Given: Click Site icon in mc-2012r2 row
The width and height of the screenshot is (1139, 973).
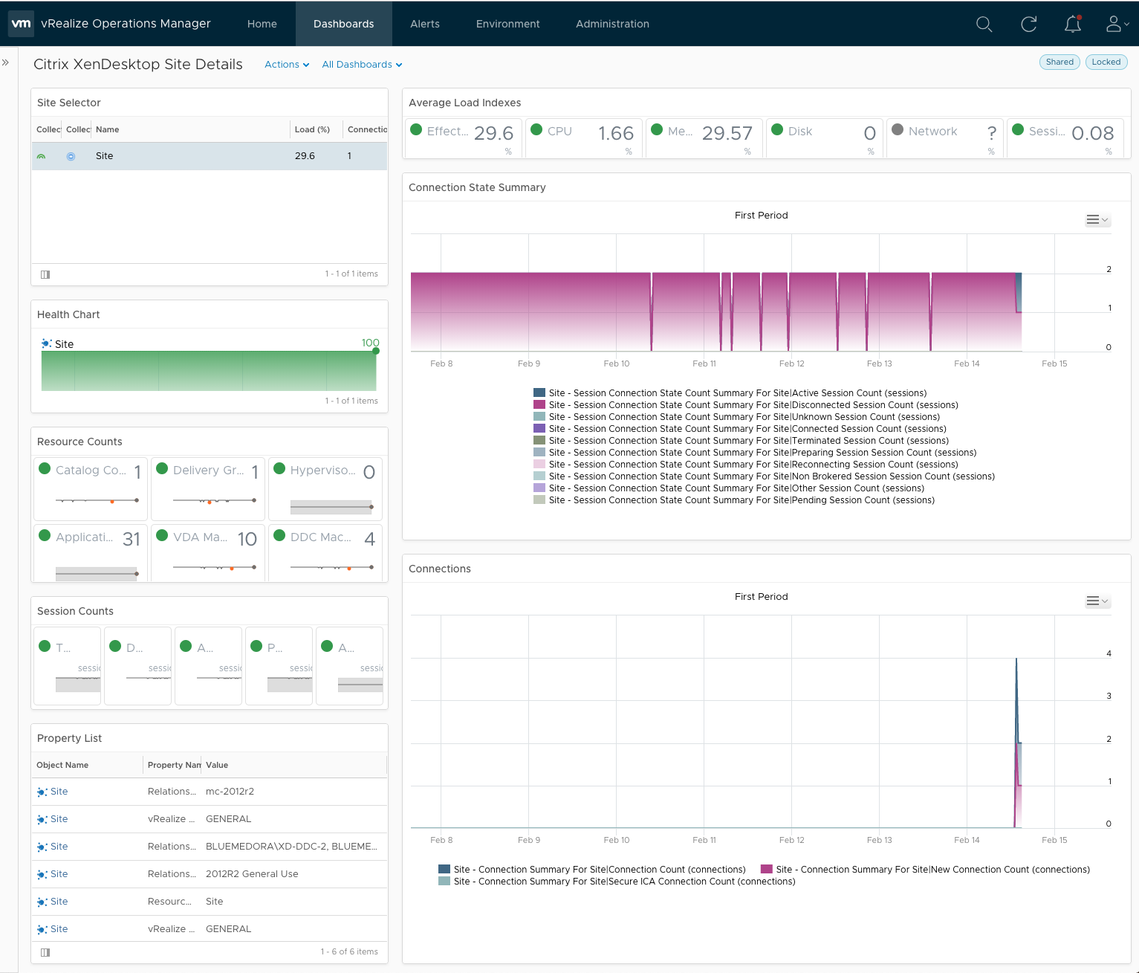Looking at the screenshot, I should [42, 792].
